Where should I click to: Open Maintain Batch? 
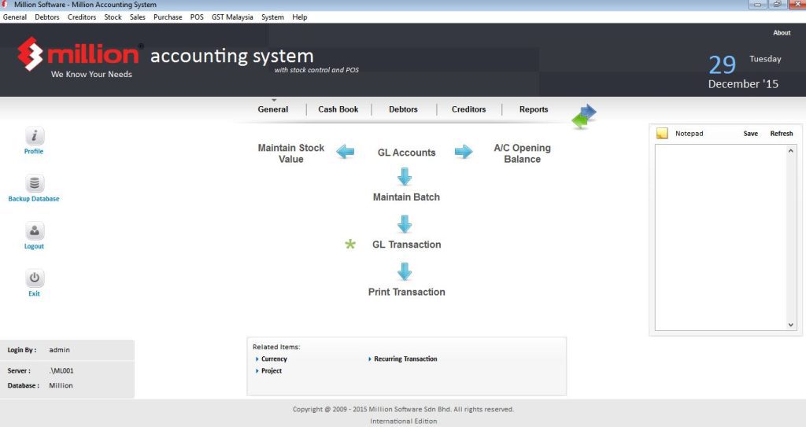(x=406, y=197)
